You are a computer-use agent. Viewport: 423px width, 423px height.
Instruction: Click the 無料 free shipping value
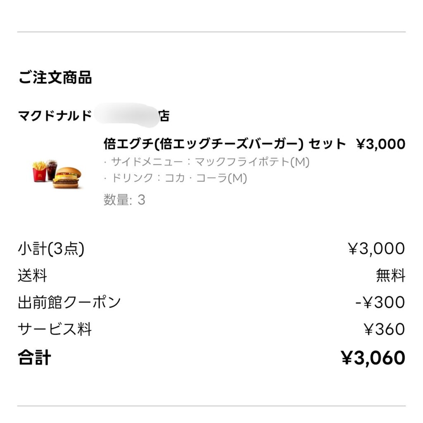point(390,276)
